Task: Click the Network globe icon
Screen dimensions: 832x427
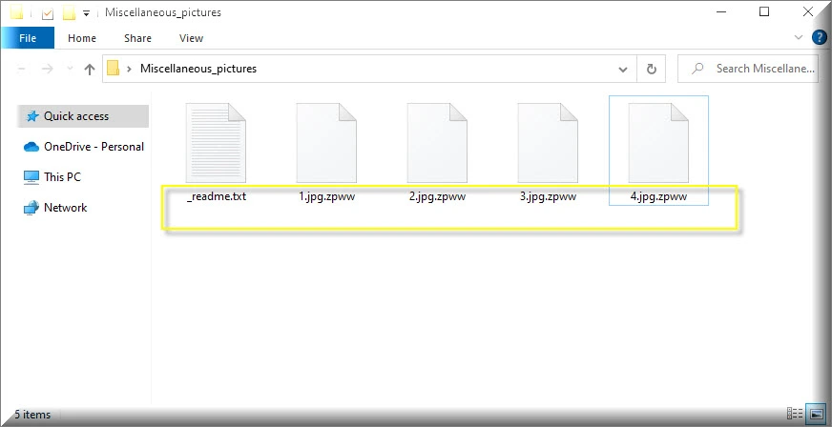Action: [31, 208]
